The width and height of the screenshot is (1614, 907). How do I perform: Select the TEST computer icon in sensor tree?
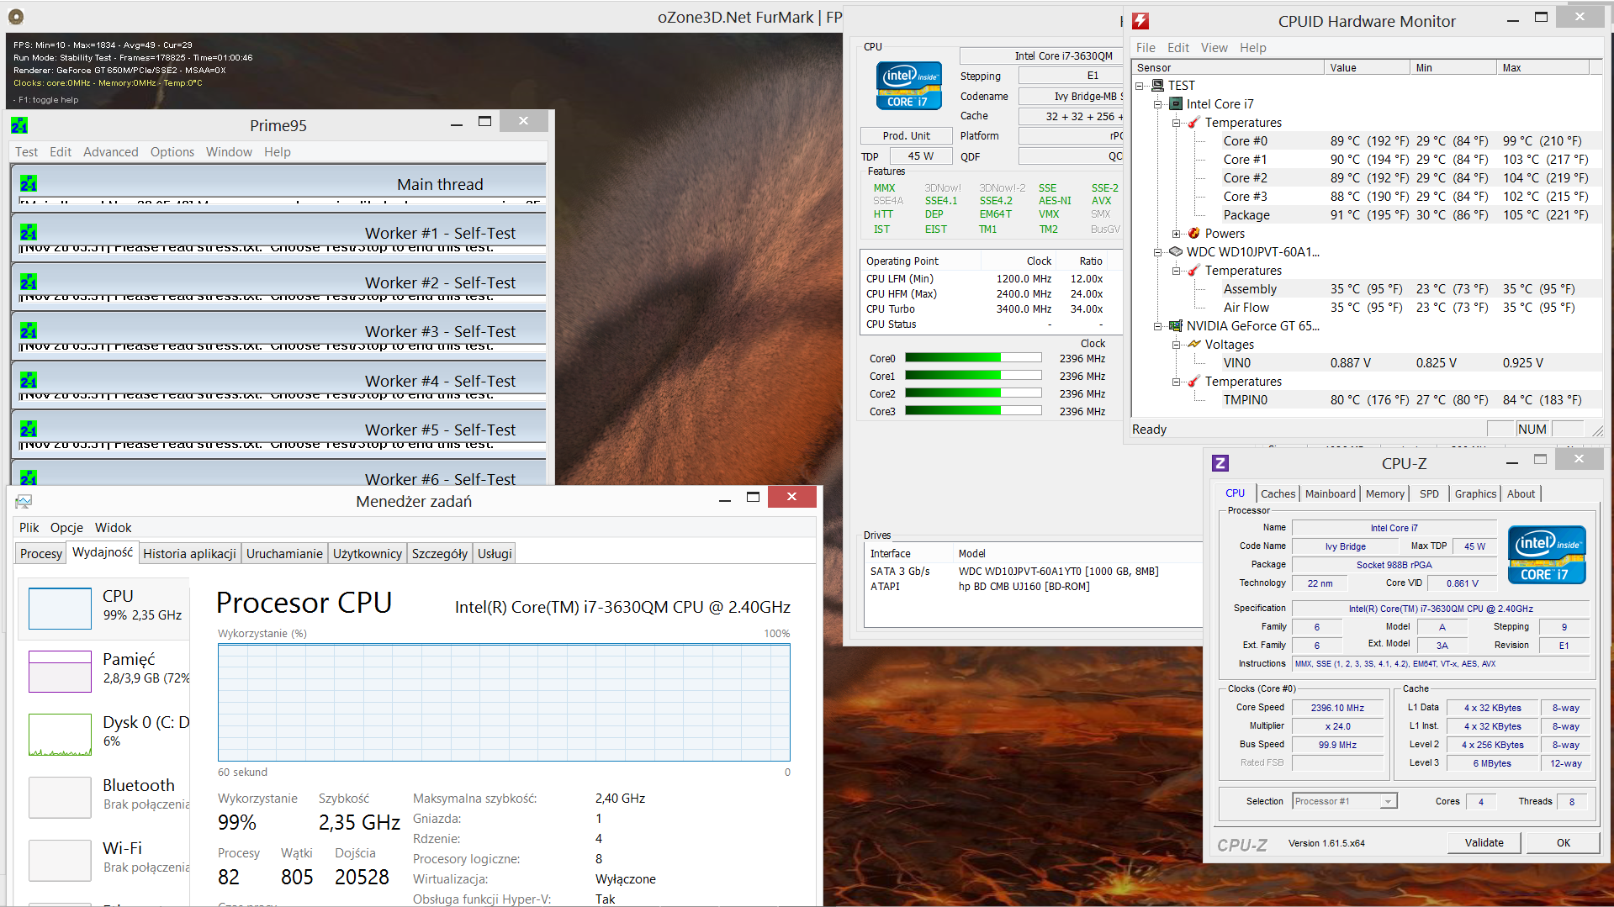pos(1157,86)
